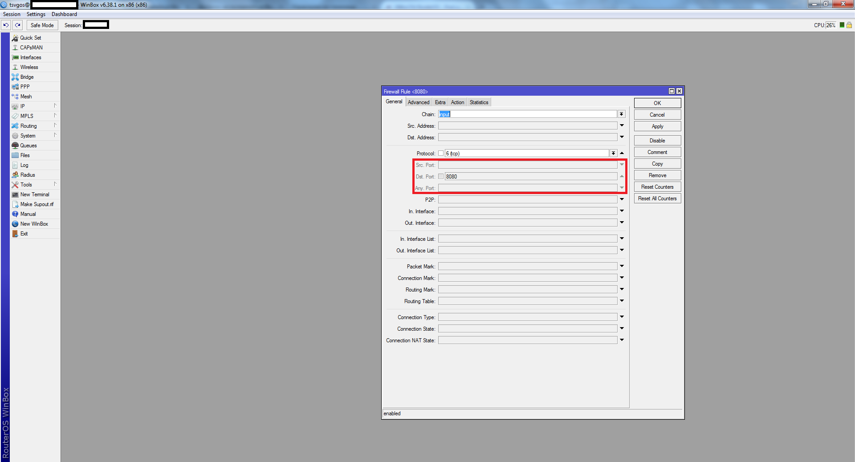The width and height of the screenshot is (855, 462).
Task: Open the CAPsMAN menu icon
Action: 15,48
